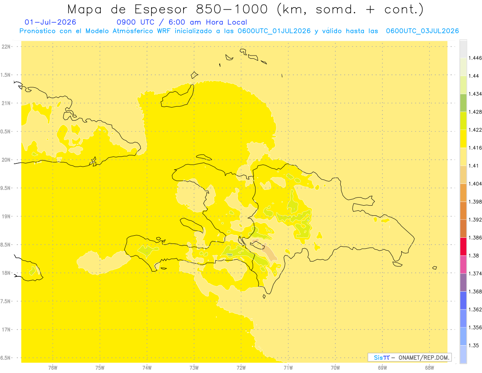Click the legend value '1.392'
This screenshot has width=482, height=373.
pos(475,220)
